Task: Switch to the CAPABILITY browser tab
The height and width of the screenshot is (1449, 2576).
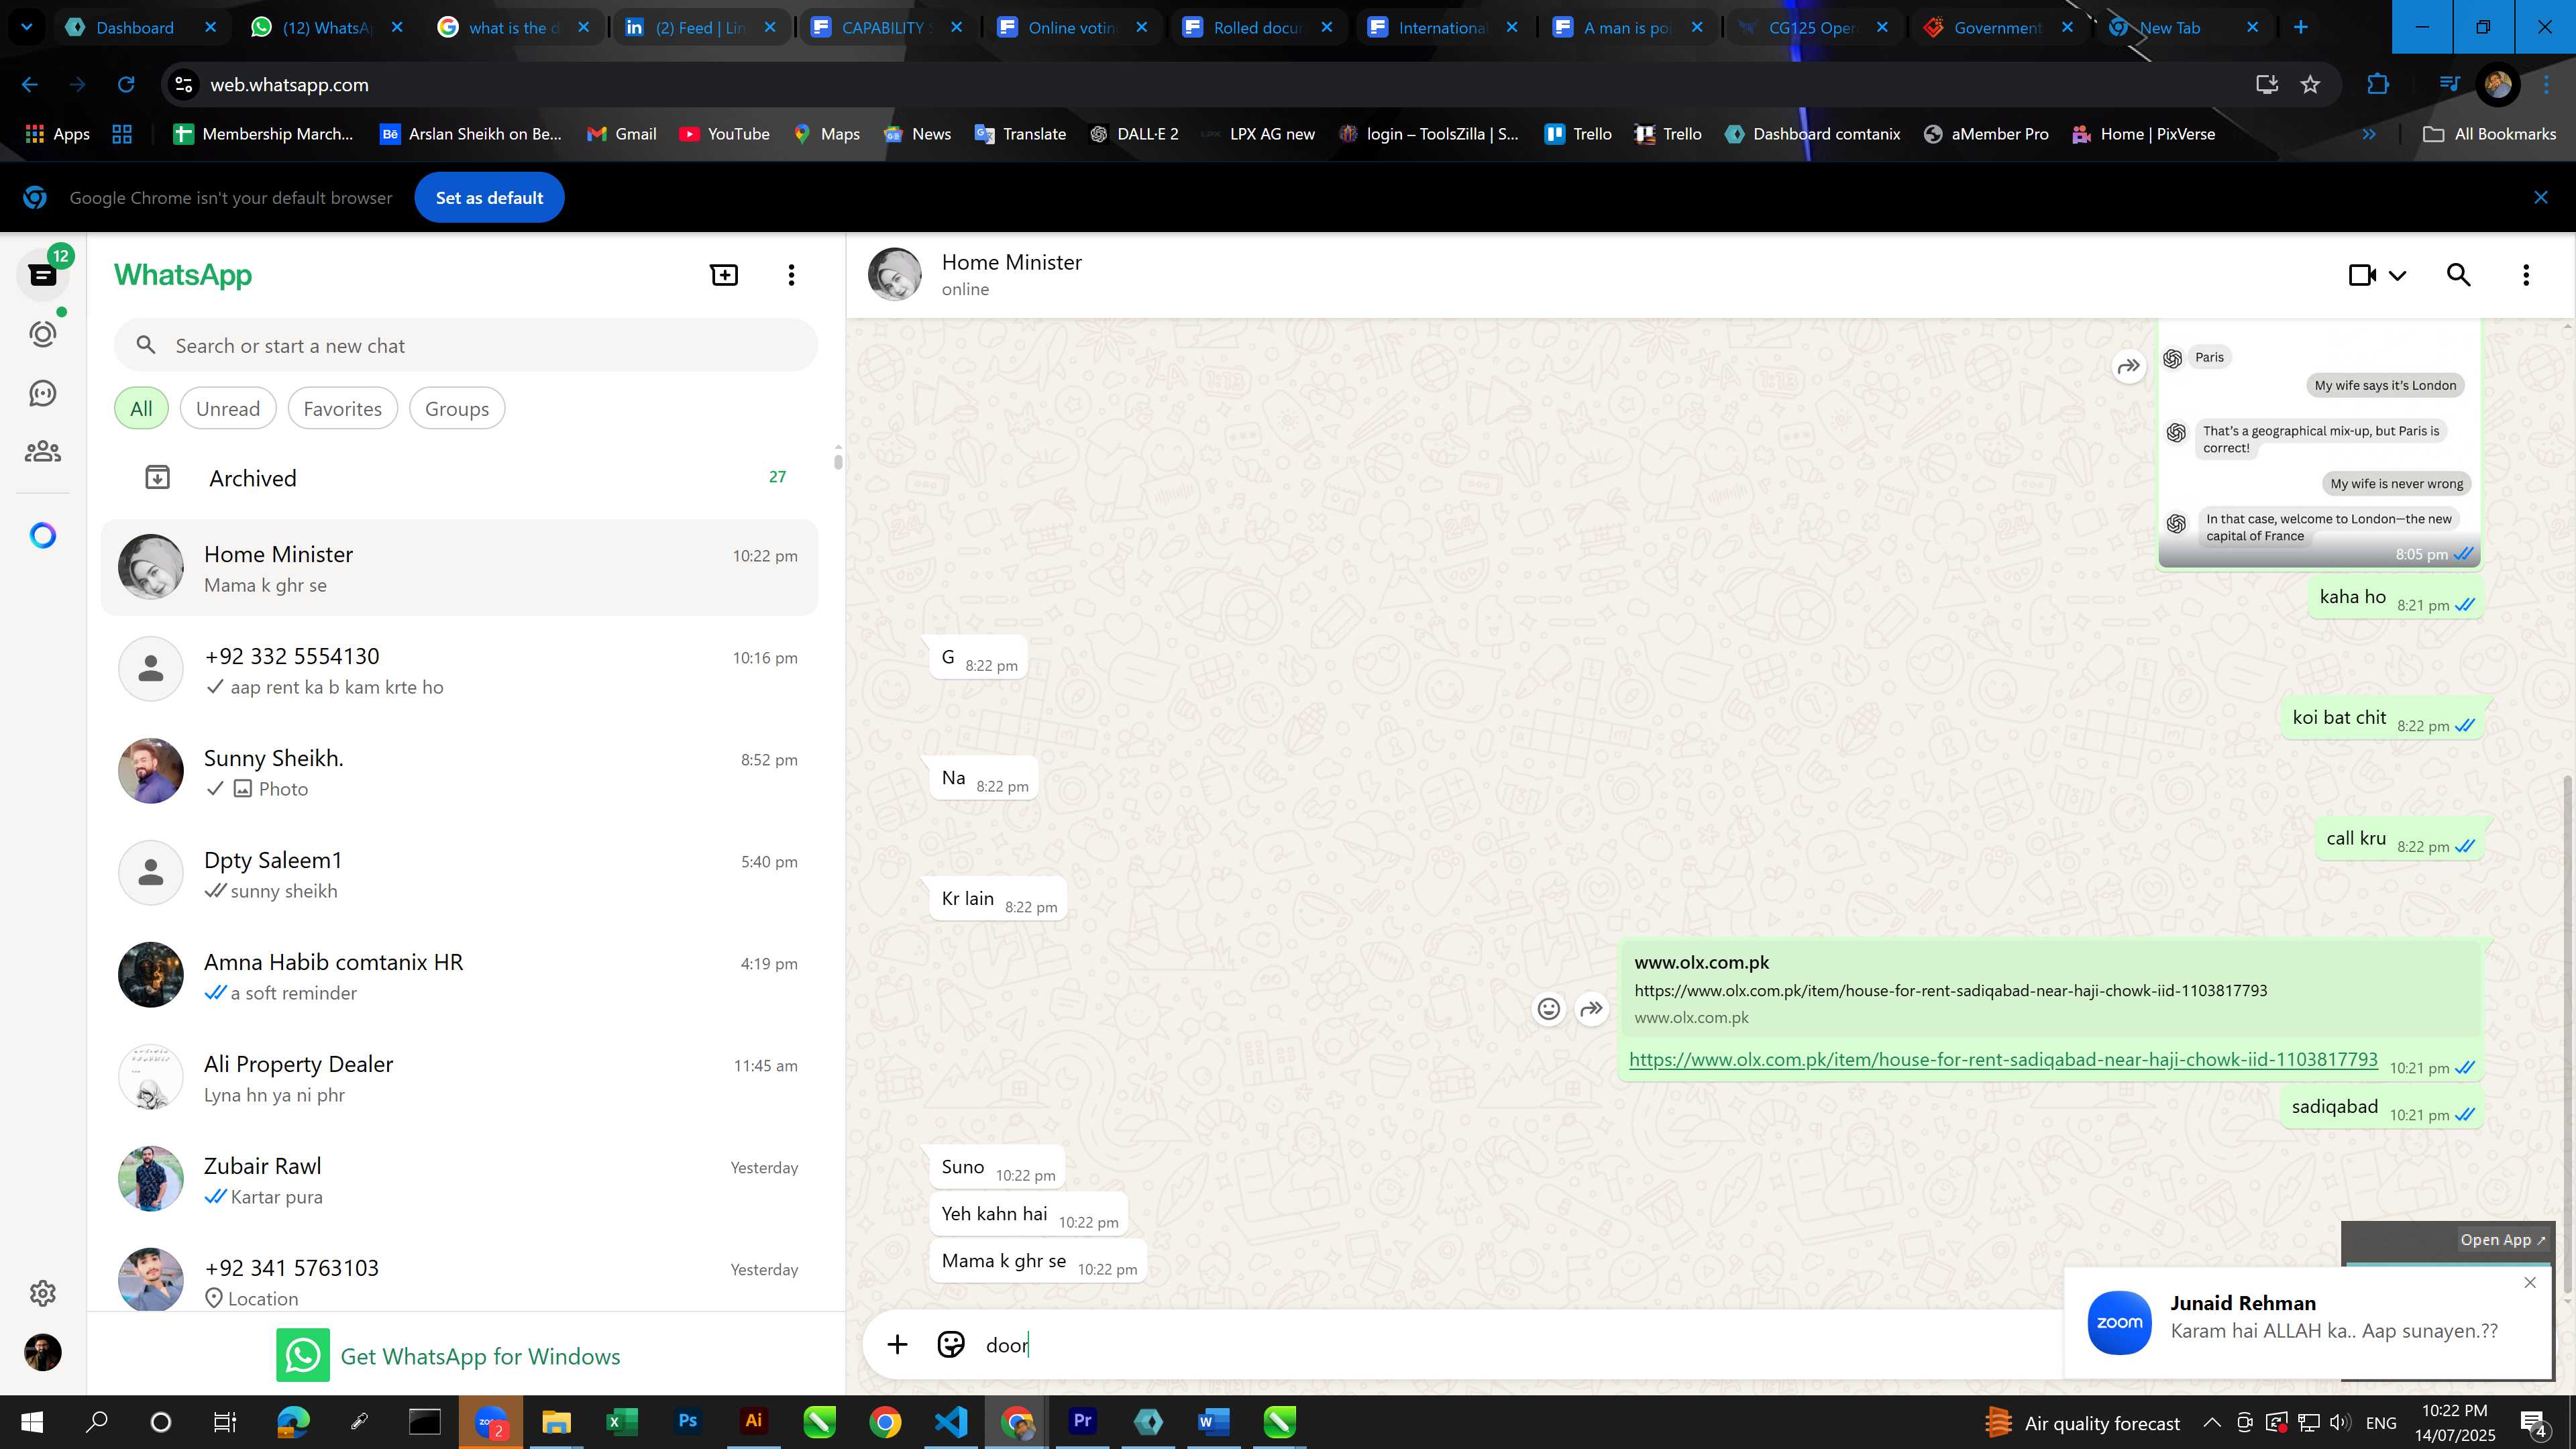Action: tap(886, 27)
